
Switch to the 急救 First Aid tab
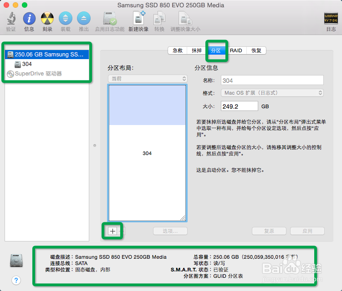tap(178, 50)
